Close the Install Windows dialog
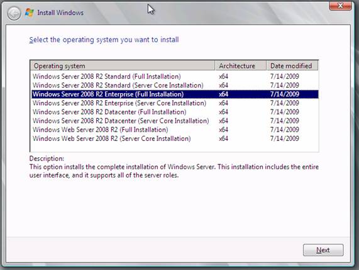This screenshot has height=270, width=359. [x=340, y=6]
